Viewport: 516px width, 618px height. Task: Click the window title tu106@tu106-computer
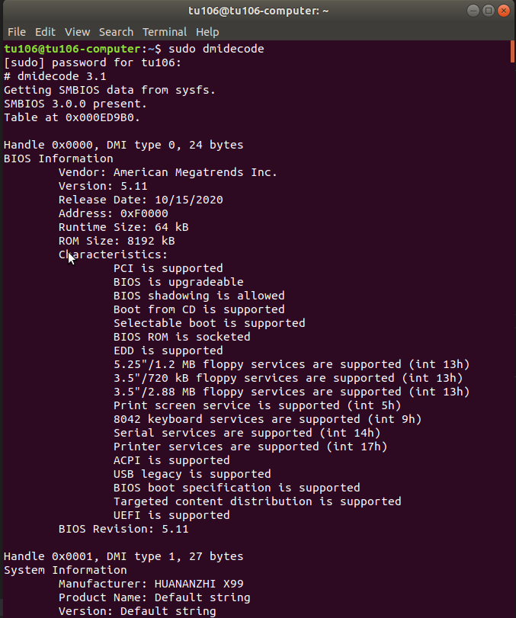click(x=258, y=11)
